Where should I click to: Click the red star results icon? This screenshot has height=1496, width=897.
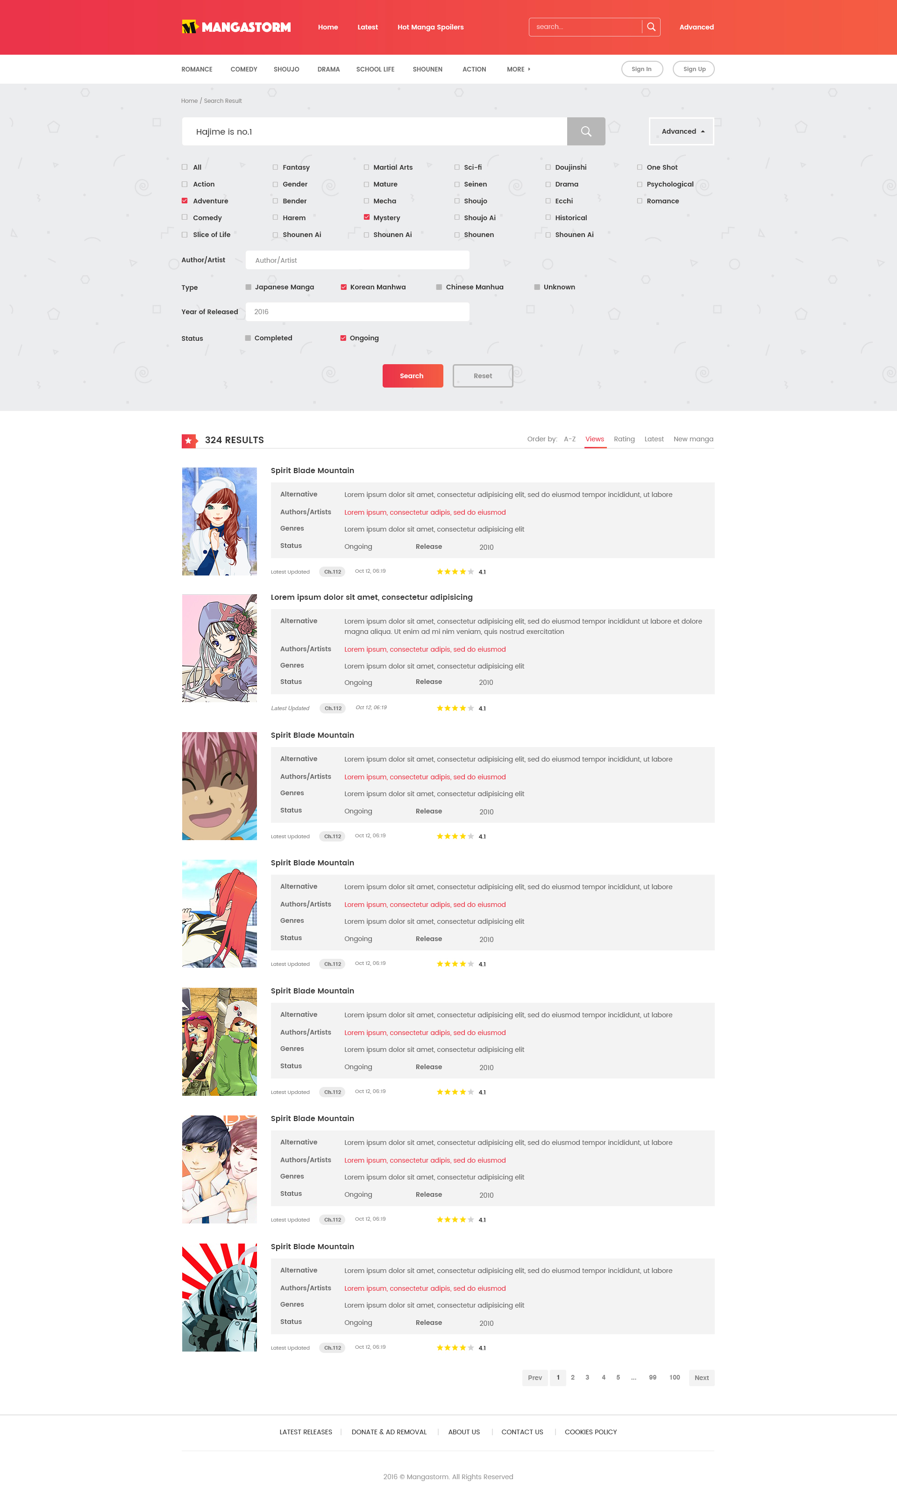(189, 440)
